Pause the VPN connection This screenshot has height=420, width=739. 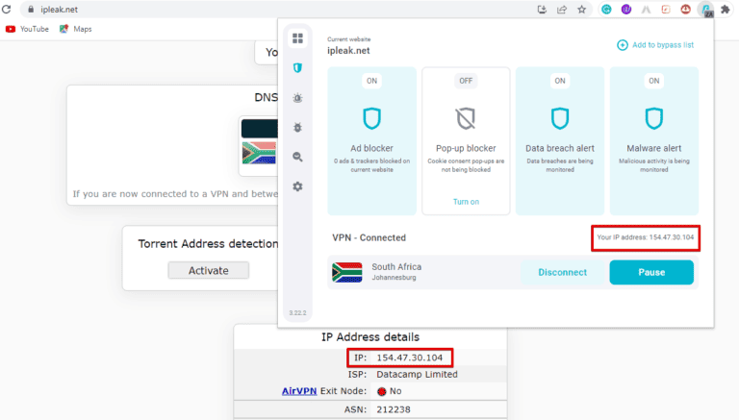pos(651,272)
